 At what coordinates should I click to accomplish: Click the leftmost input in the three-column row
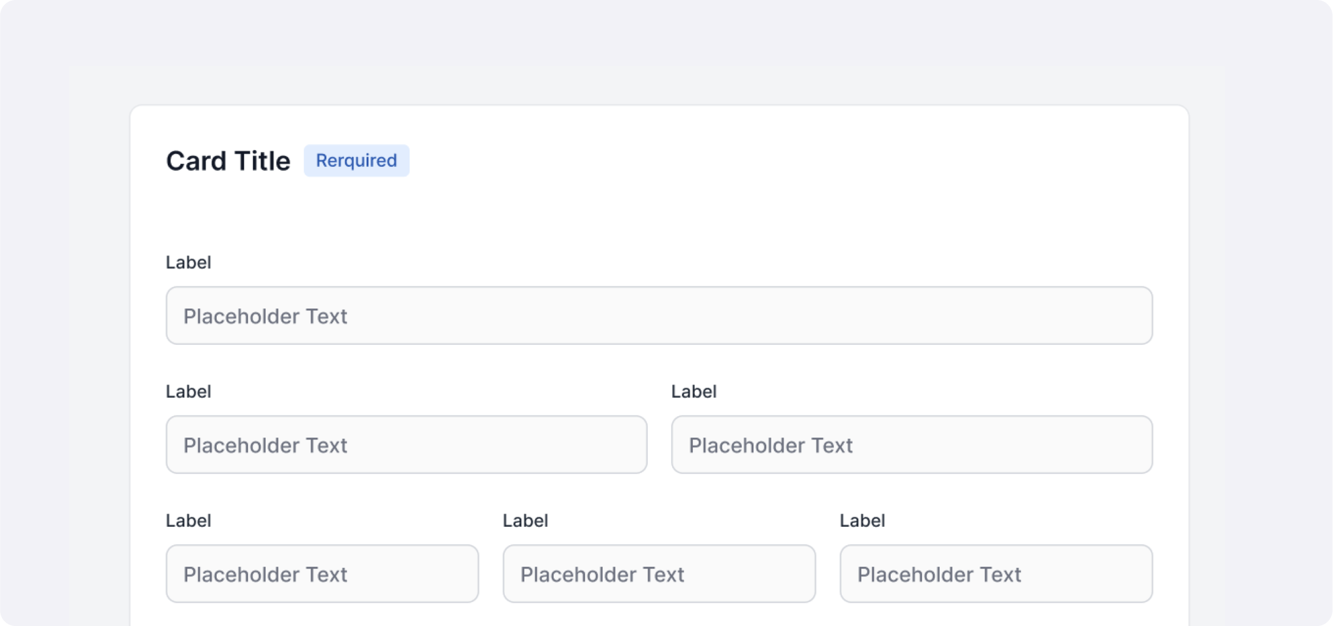click(322, 574)
